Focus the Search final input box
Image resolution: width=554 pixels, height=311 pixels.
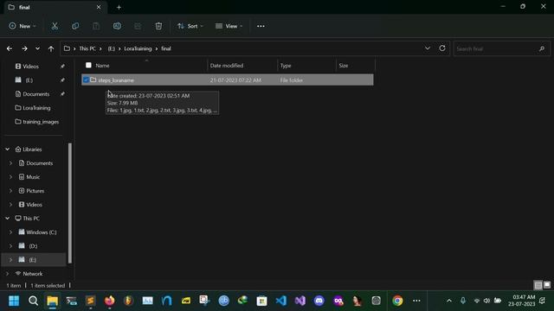(502, 48)
